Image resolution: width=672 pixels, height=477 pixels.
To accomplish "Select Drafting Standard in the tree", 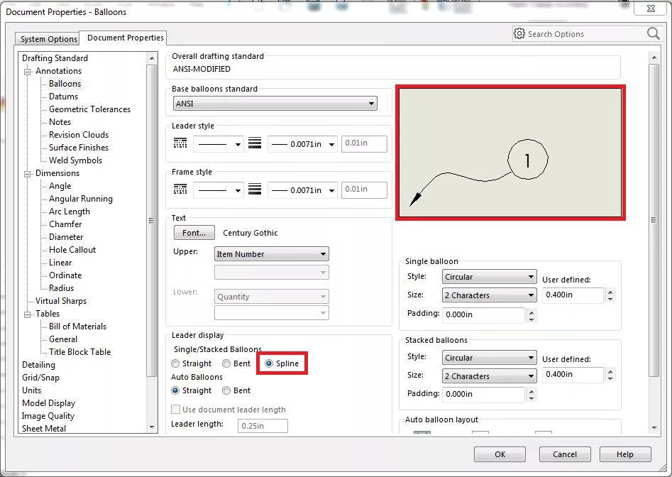I will pyautogui.click(x=55, y=58).
